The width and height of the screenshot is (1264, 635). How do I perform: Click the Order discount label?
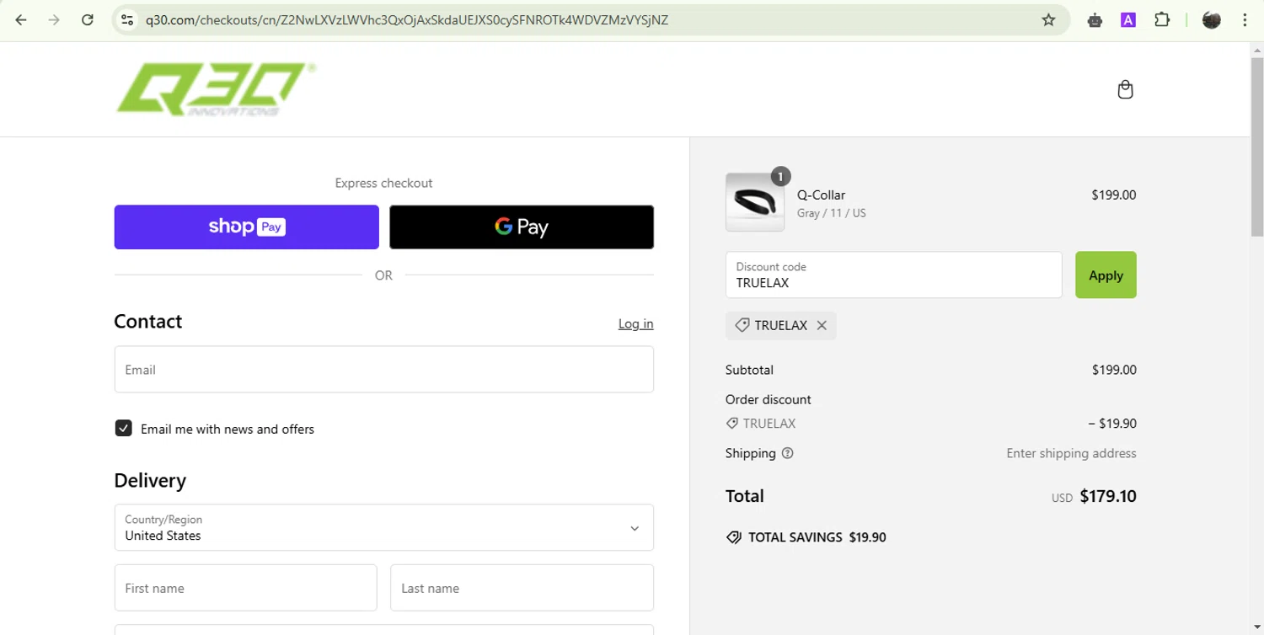click(768, 399)
